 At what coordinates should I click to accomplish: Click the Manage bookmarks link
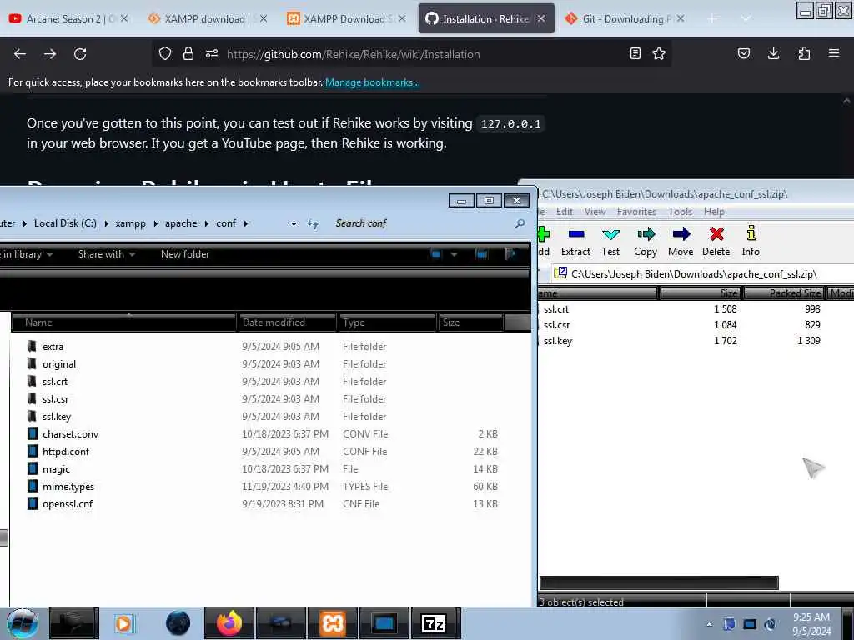coord(373,82)
